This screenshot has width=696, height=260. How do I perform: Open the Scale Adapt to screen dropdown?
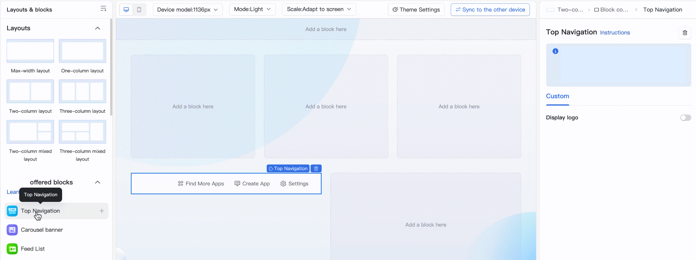319,9
